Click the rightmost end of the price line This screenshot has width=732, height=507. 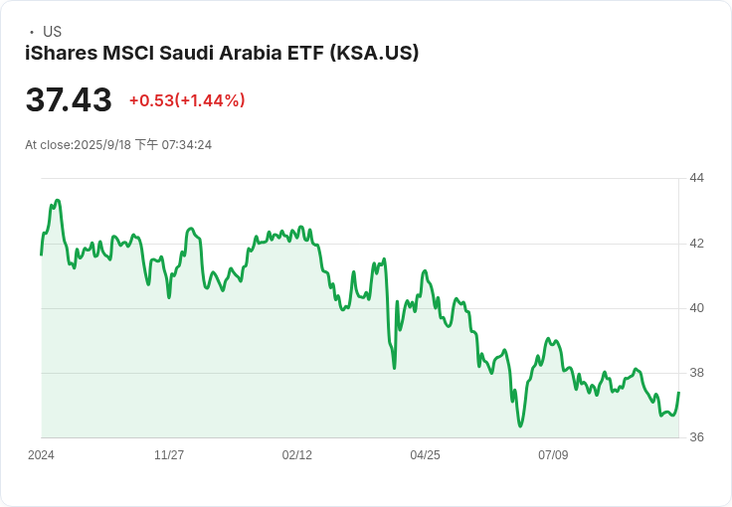(678, 393)
